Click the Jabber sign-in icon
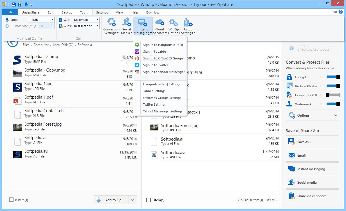This screenshot has height=211, width=346. [137, 52]
